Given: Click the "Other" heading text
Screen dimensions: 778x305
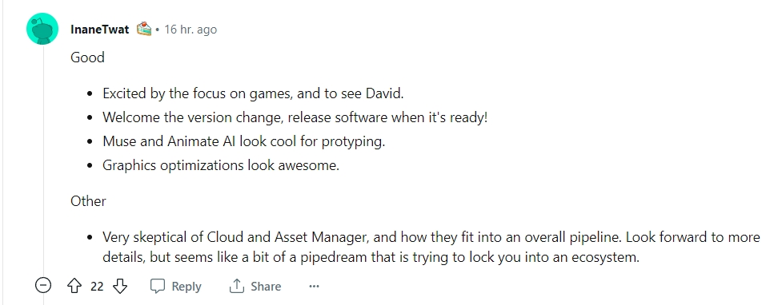Looking at the screenshot, I should [88, 201].
